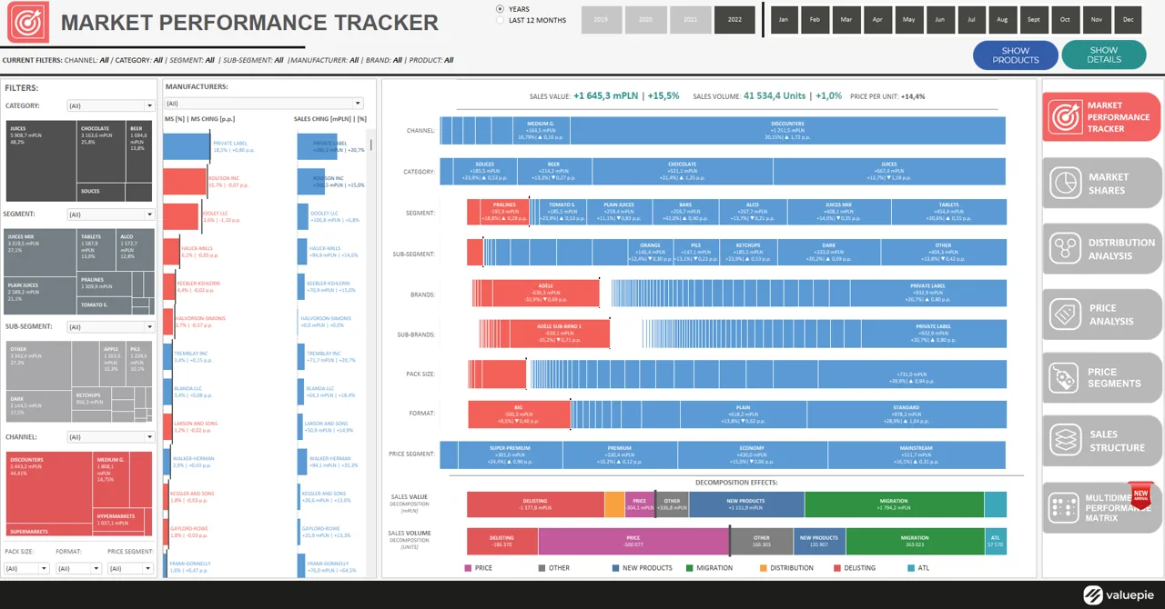1165x609 pixels.
Task: Toggle the Sept month button
Action: pos(1034,19)
